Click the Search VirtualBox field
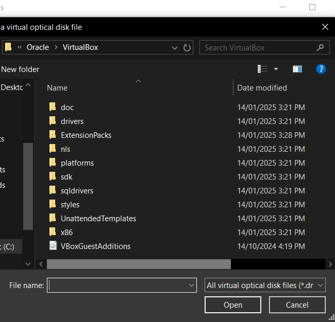The image size is (335, 322). click(264, 47)
